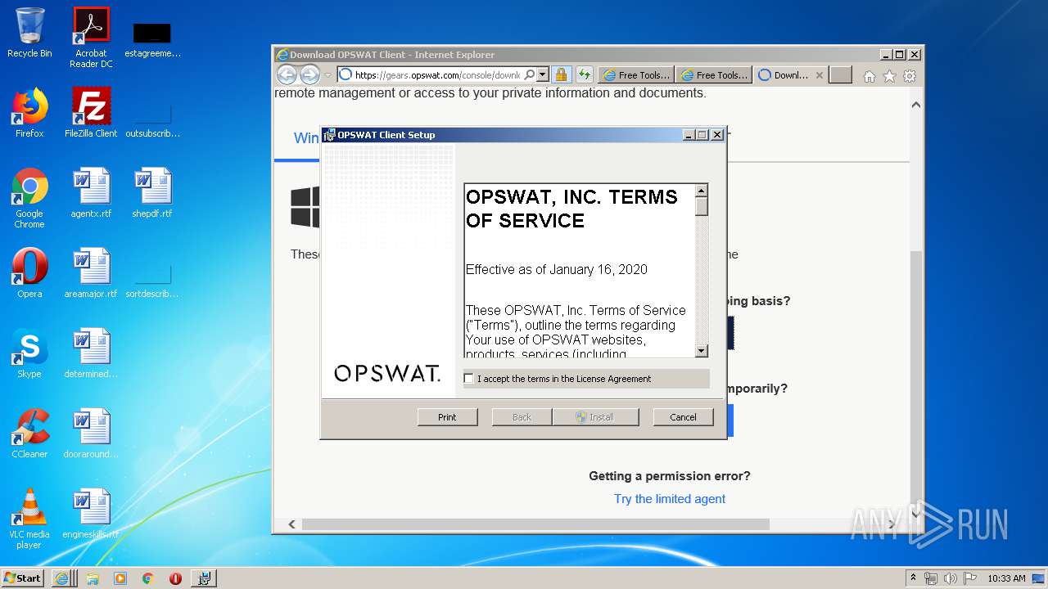Click Internet Explorer forward arrow button

(x=309, y=74)
